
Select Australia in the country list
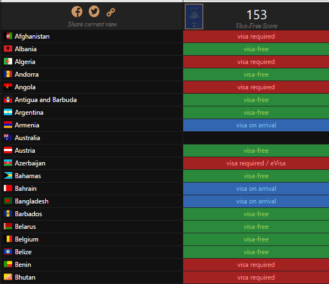pos(27,138)
